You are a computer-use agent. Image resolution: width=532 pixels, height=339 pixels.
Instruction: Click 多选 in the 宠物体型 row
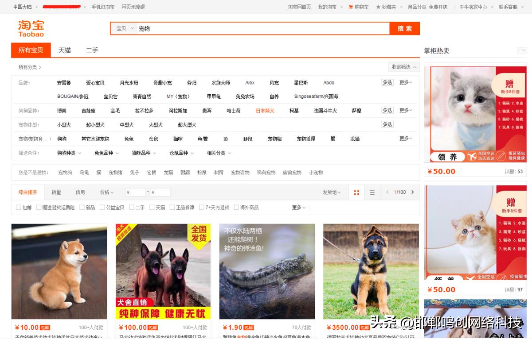pos(387,124)
